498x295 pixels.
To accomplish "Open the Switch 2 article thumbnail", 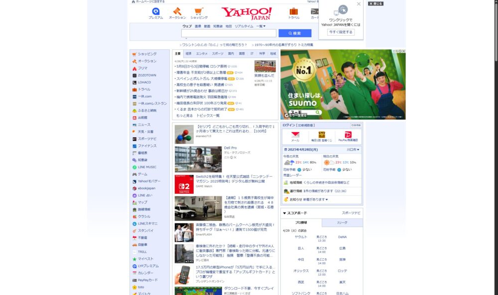I will coord(184,184).
